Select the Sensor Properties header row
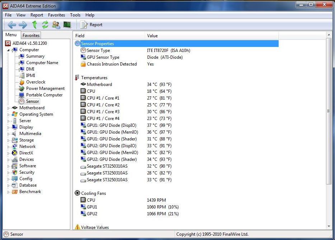This screenshot has height=240, width=335. point(176,43)
